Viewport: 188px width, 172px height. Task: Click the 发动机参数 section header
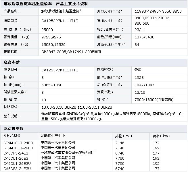coord(14,128)
